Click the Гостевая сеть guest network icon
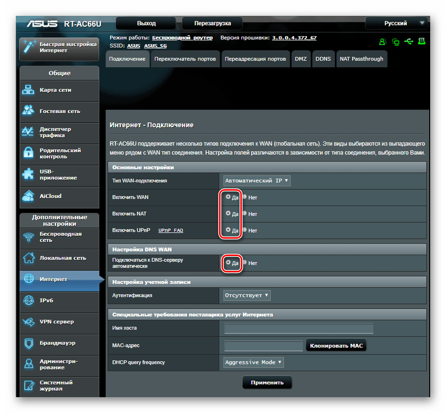This screenshot has height=413, width=446. click(28, 110)
